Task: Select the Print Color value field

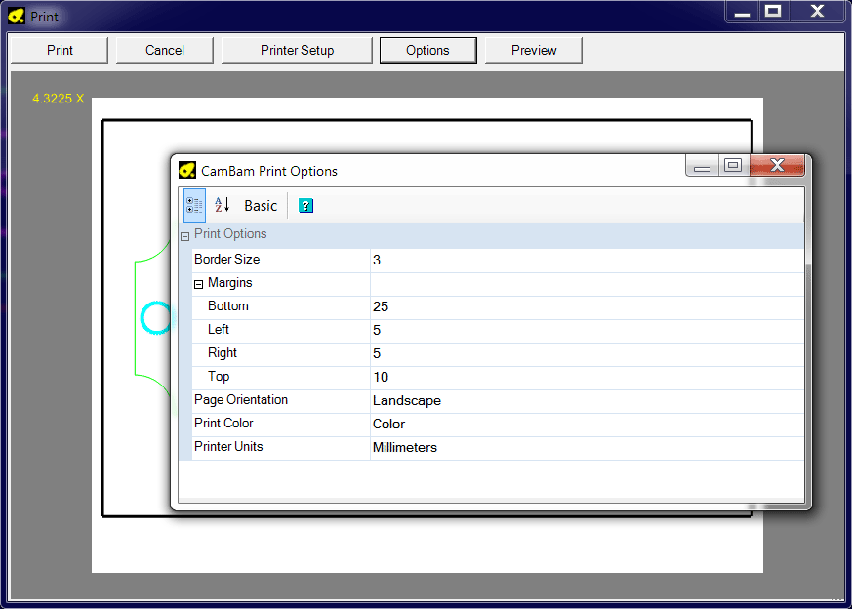Action: pyautogui.click(x=586, y=425)
